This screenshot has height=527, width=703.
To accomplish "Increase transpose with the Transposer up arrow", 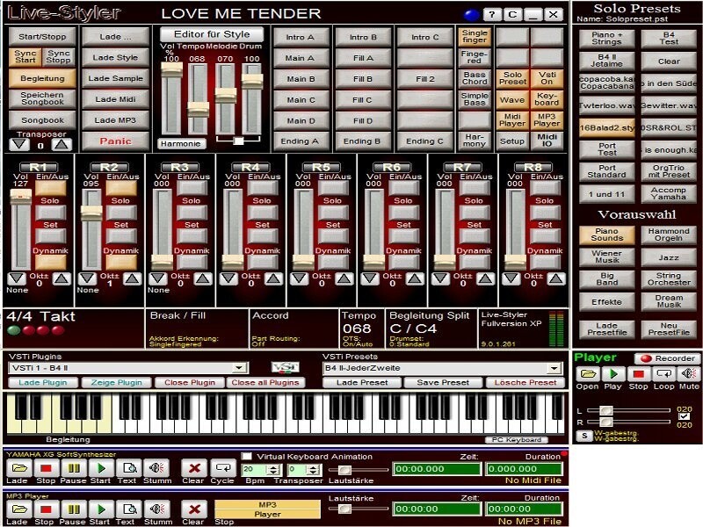I will pyautogui.click(x=62, y=144).
